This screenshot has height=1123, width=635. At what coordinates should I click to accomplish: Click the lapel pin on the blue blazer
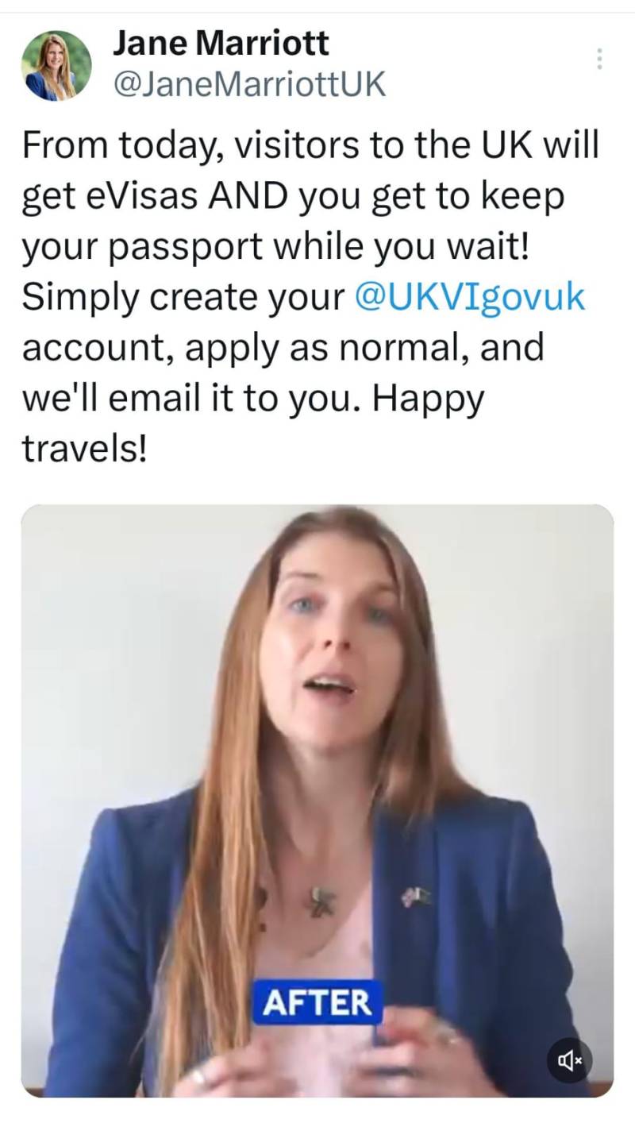pyautogui.click(x=416, y=897)
